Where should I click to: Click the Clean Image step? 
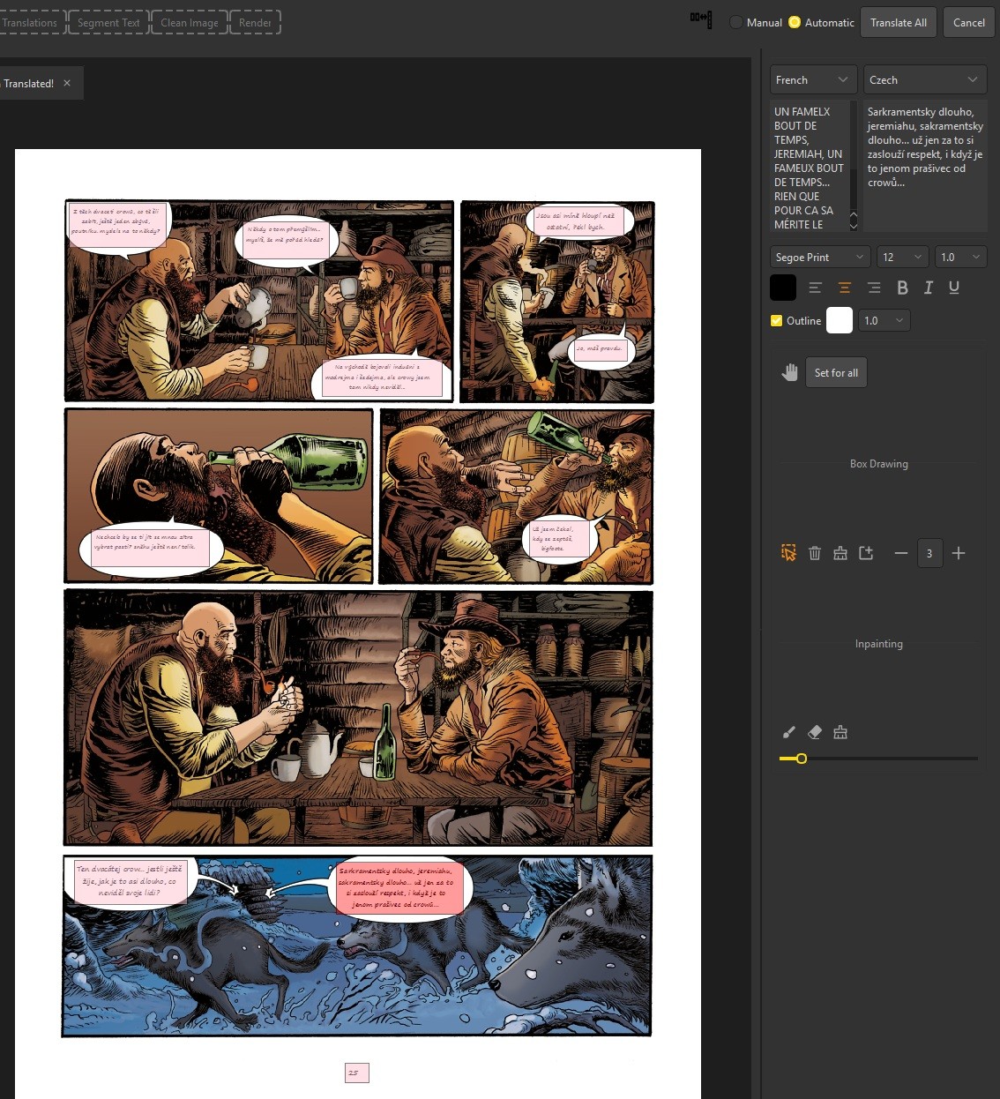pyautogui.click(x=190, y=23)
